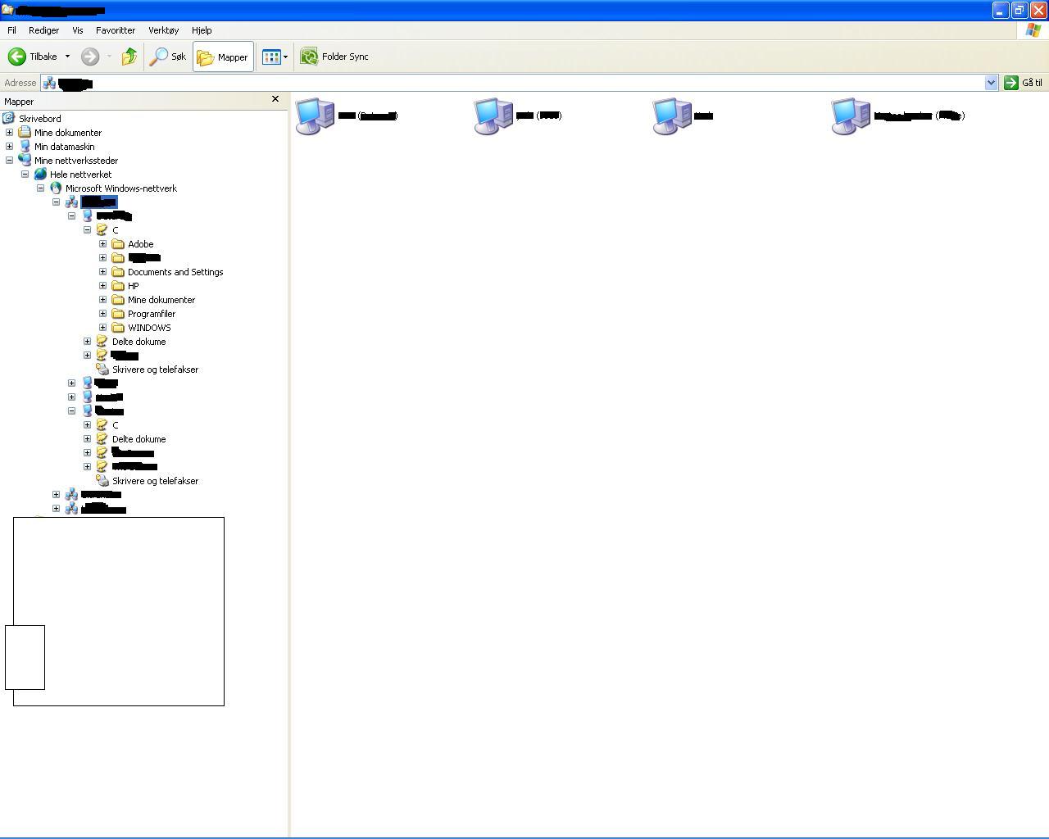Open the Vis menu

coord(78,30)
